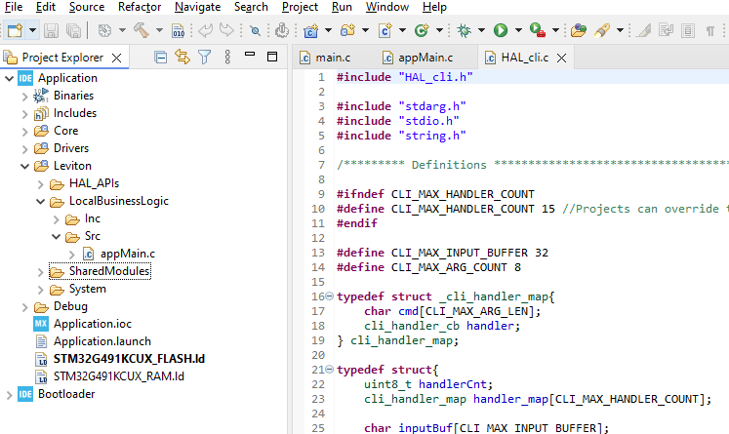
Task: Click the Search flashlight icon
Action: (602, 30)
